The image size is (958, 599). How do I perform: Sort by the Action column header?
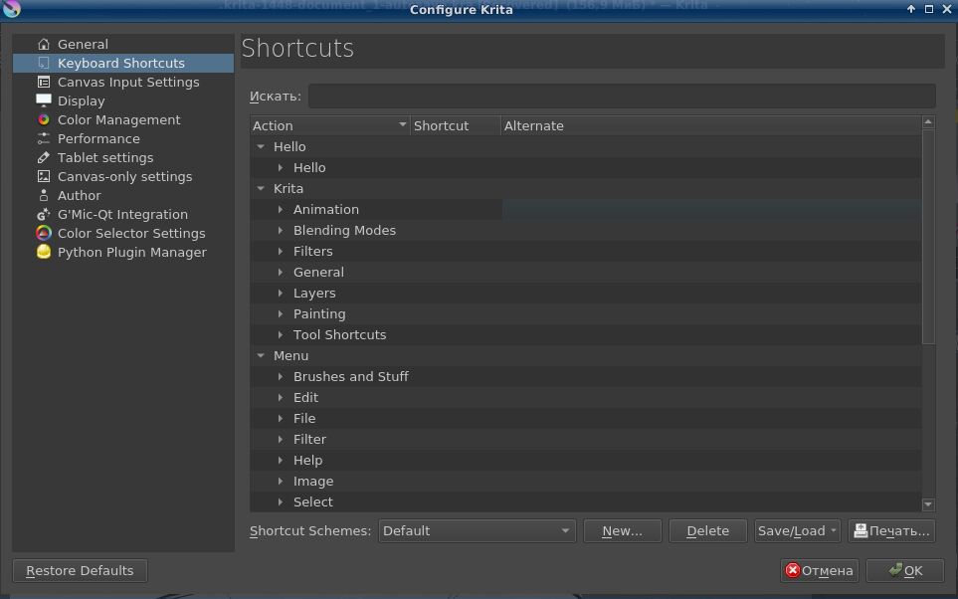click(330, 126)
